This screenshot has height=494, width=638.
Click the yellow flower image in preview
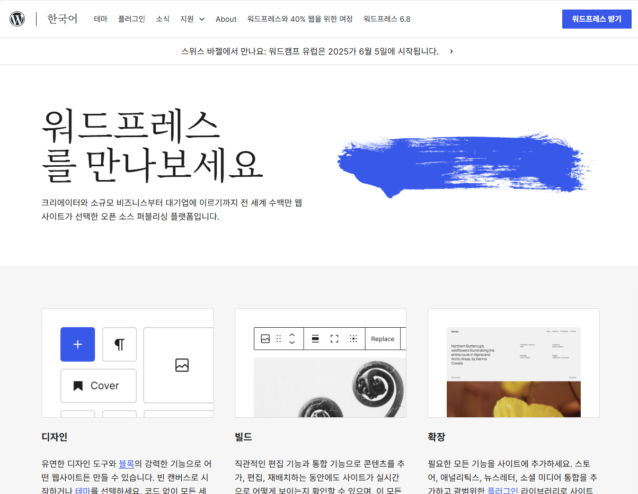513,399
